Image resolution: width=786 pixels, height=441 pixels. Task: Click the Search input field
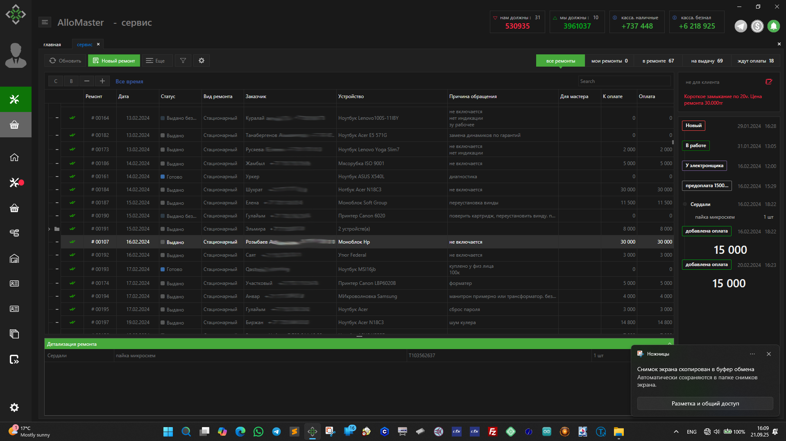click(624, 81)
